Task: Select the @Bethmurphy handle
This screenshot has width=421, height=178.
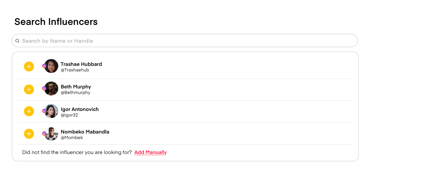Action: pos(76,93)
